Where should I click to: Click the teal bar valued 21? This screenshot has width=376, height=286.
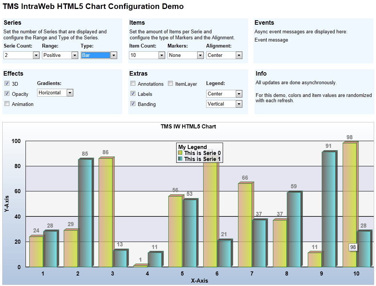click(x=225, y=253)
